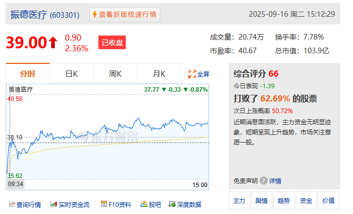
Task: Click 查看新版极速行情 button
Action: pos(125,15)
